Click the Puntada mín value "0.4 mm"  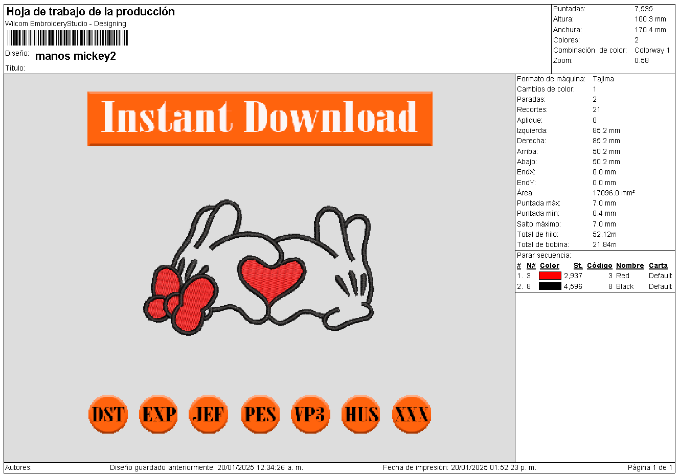604,213
